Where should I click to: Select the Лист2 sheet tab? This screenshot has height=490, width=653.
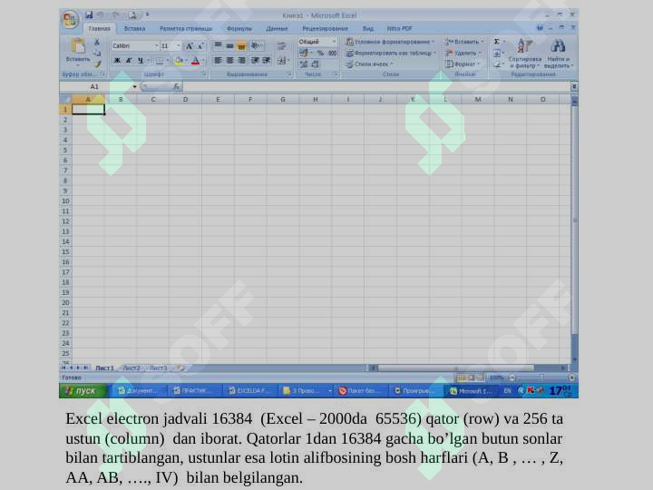point(132,367)
